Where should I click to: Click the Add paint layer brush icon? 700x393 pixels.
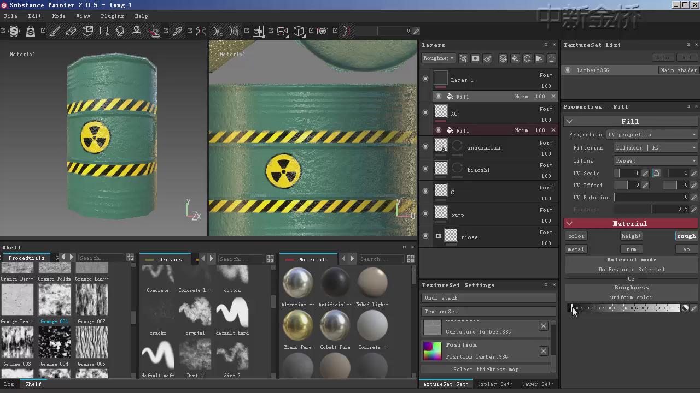[488, 58]
